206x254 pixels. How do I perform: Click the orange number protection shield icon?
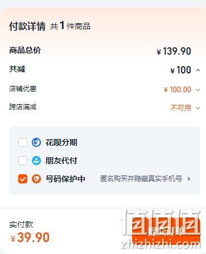pos(36,179)
